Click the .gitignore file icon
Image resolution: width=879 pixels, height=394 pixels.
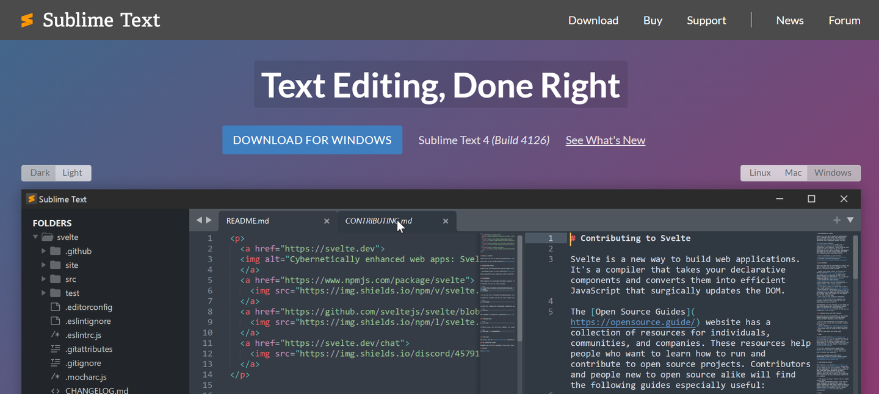tap(56, 363)
